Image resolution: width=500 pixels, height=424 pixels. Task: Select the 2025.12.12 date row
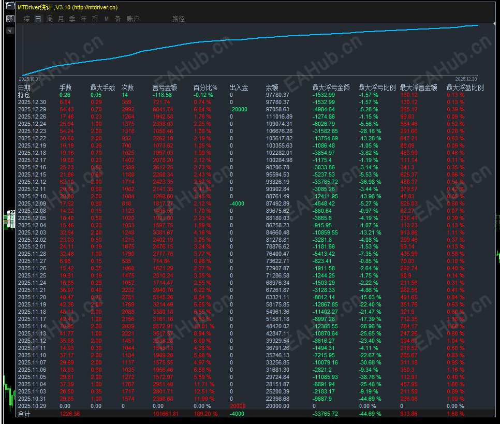pos(32,182)
